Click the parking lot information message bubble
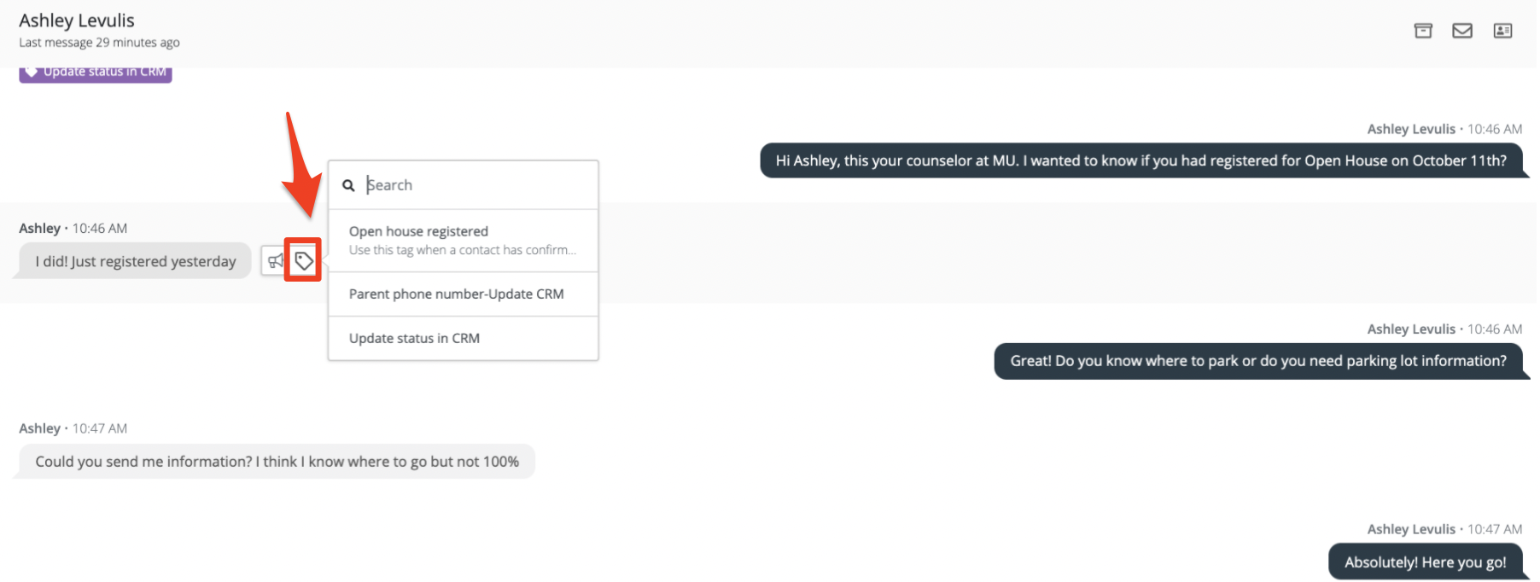The width and height of the screenshot is (1540, 582). pos(1257,361)
